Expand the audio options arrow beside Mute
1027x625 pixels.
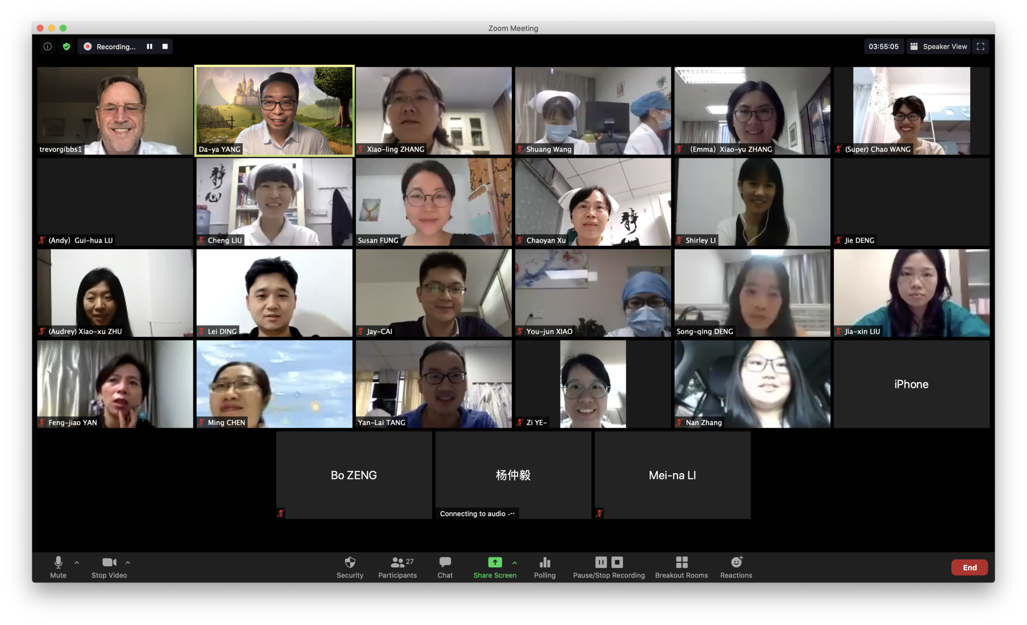click(77, 562)
